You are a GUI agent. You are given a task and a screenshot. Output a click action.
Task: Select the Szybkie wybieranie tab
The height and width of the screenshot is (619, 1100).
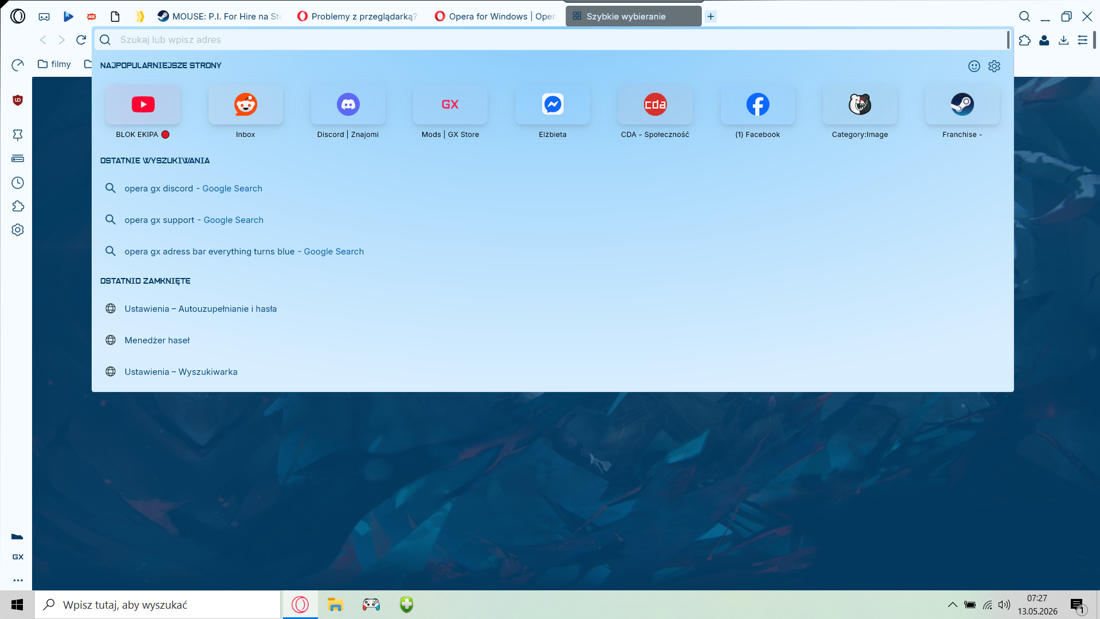[634, 17]
